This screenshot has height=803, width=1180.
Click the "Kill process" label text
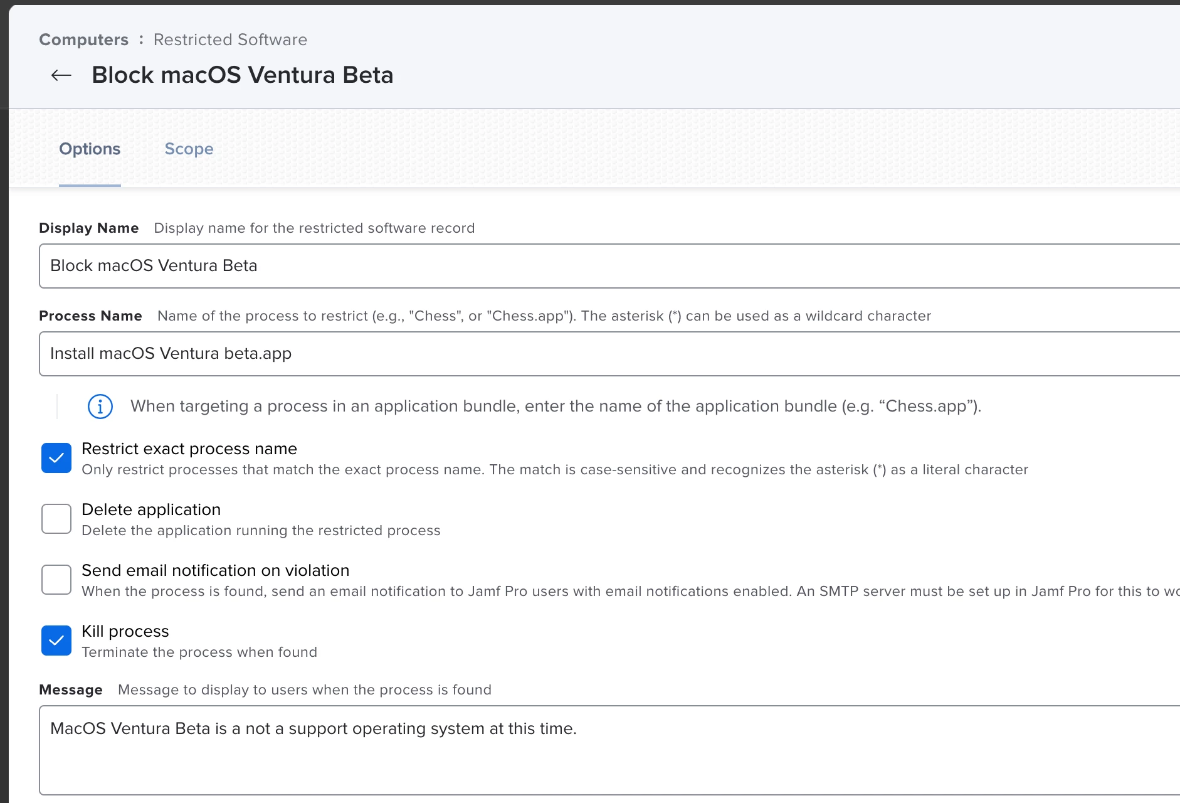tap(125, 631)
